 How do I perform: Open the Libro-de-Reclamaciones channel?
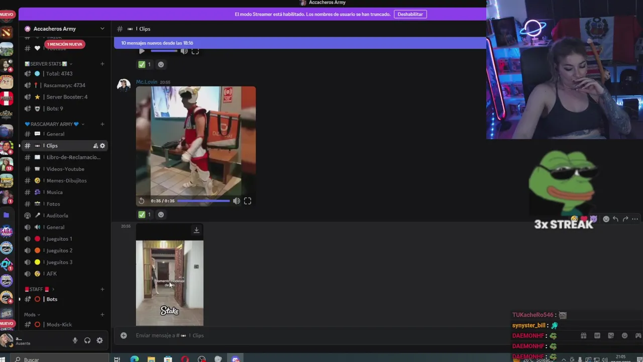click(64, 157)
